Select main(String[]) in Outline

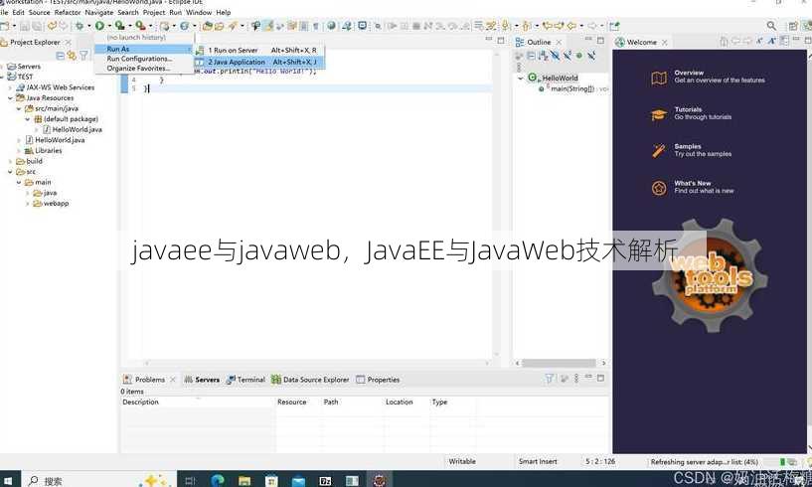tap(571, 88)
